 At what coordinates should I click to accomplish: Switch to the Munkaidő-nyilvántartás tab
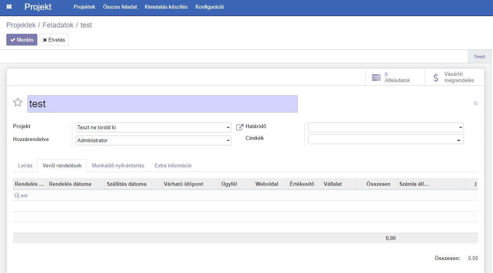pyautogui.click(x=118, y=166)
